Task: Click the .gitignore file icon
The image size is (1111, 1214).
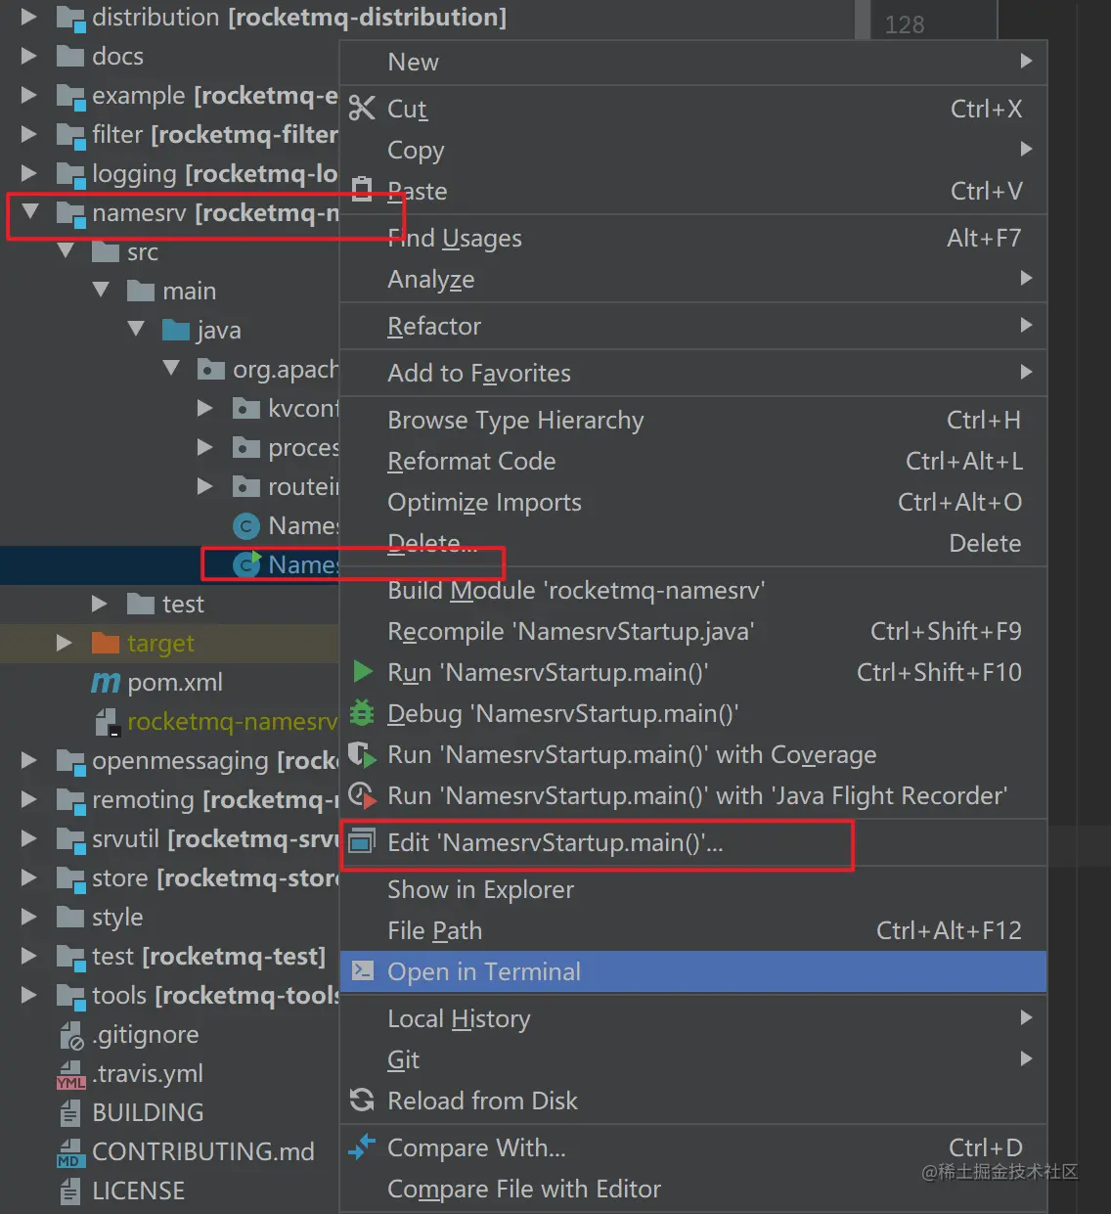Action: pyautogui.click(x=70, y=1035)
